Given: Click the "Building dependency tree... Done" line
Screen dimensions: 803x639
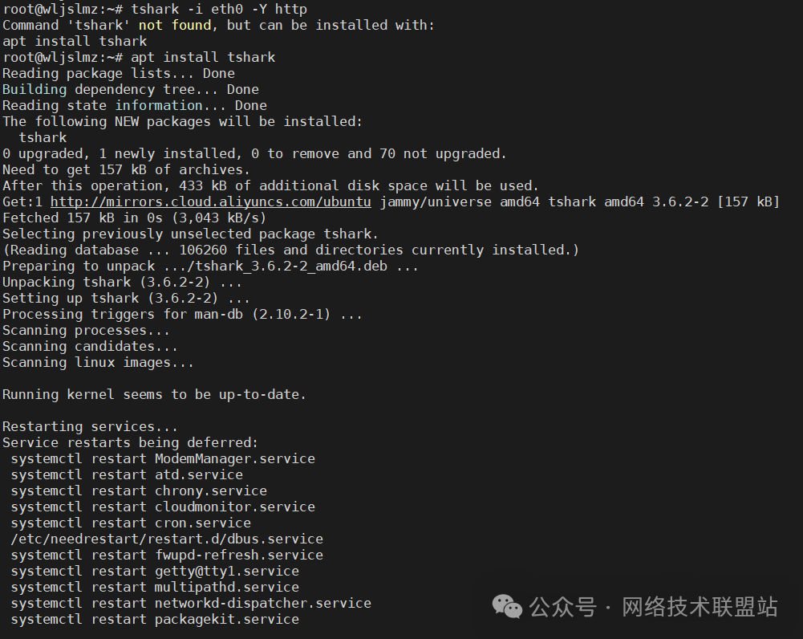Looking at the screenshot, I should click(131, 89).
